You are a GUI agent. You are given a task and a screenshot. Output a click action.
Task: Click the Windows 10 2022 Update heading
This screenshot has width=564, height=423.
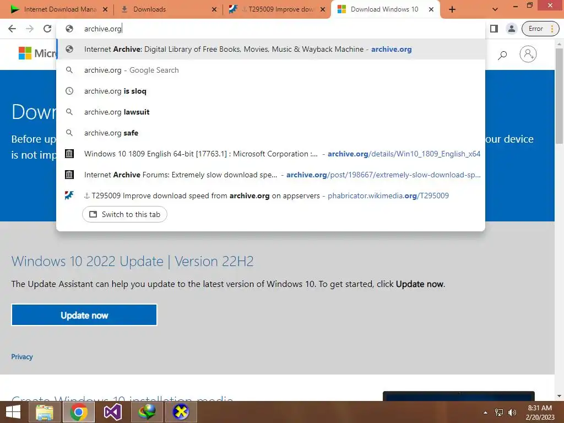coord(132,261)
